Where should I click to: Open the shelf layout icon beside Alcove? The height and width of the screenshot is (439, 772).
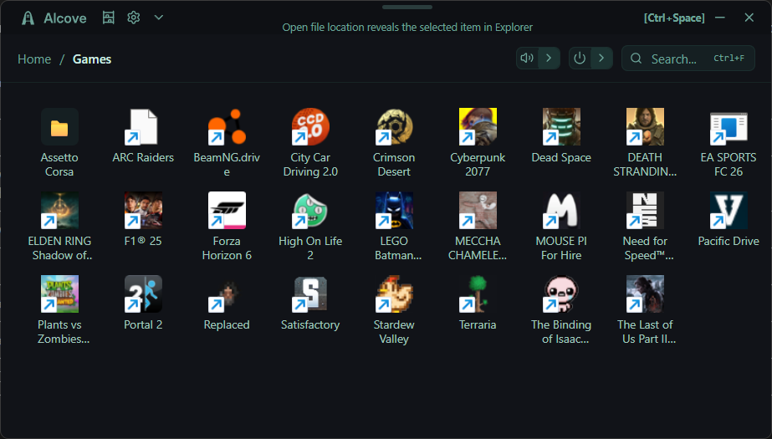(x=109, y=18)
